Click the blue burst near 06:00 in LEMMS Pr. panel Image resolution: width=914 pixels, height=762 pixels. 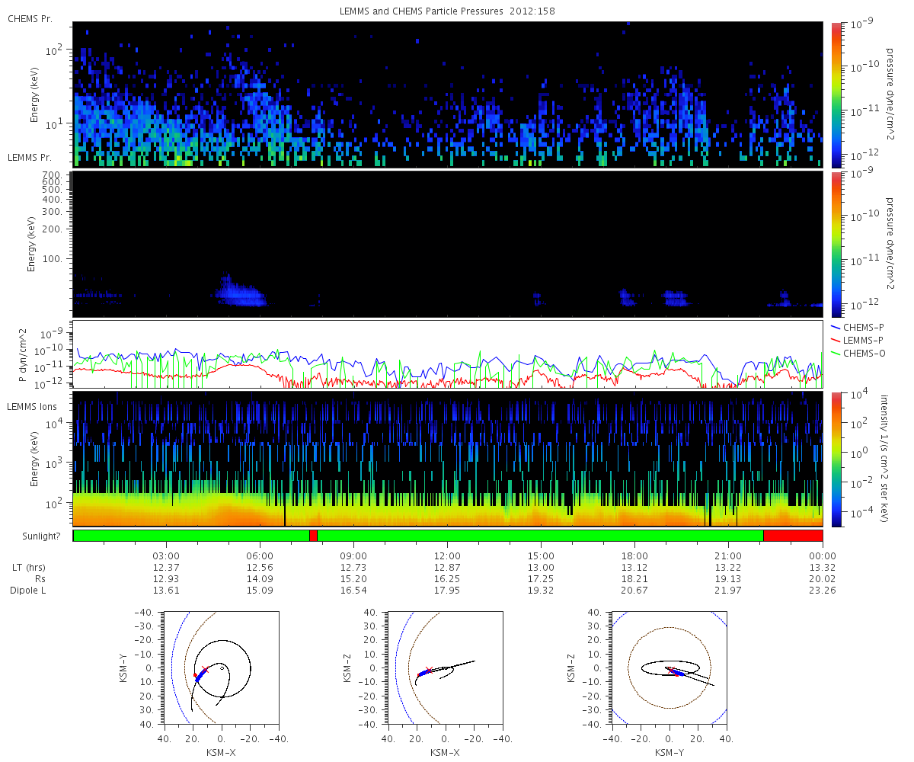pos(242,293)
